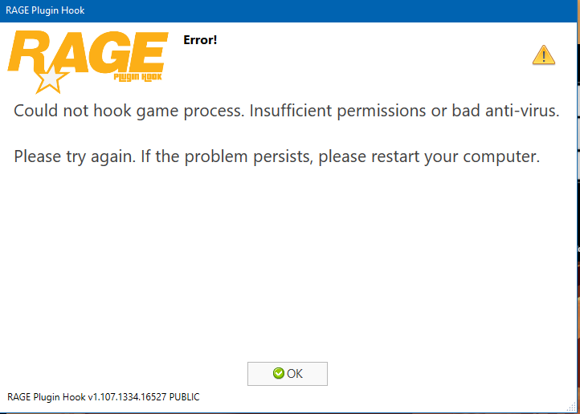Click "Could not hook game process" text
This screenshot has width=580, height=414.
(x=128, y=111)
